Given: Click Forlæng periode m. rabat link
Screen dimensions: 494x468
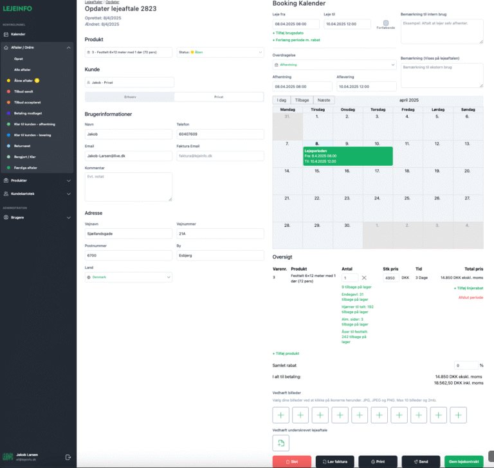Looking at the screenshot, I should point(296,40).
